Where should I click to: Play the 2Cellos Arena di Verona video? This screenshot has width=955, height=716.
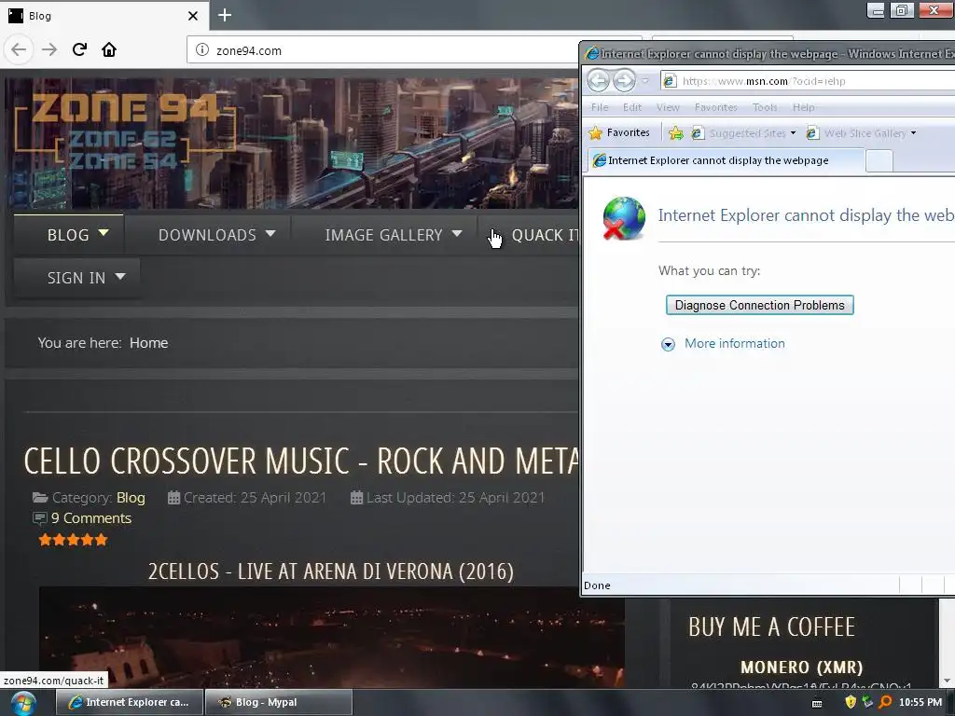pos(331,638)
